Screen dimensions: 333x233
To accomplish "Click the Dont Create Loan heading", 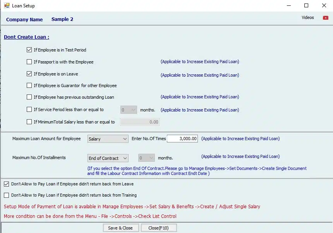I will coord(27,37).
